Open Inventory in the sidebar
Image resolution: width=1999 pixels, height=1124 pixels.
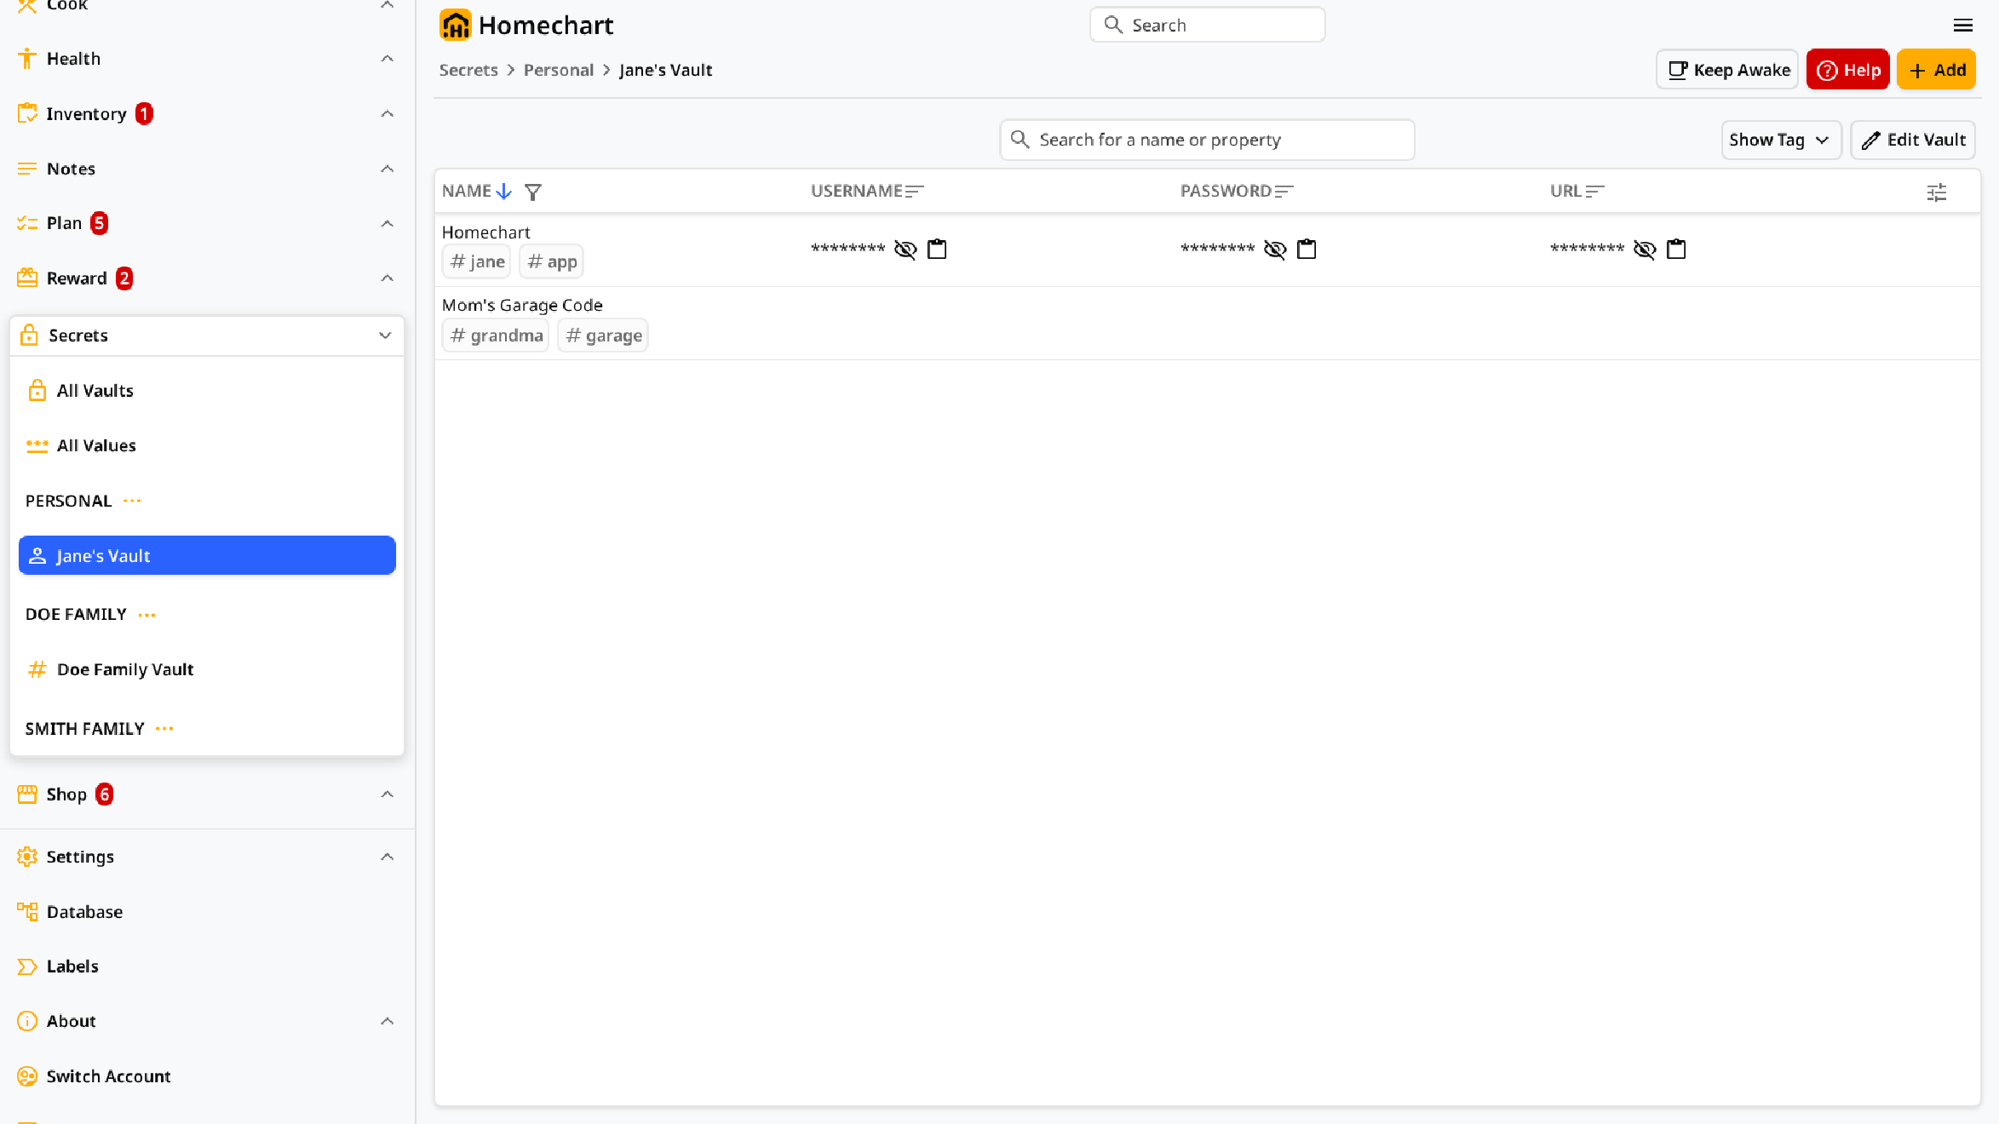click(86, 114)
